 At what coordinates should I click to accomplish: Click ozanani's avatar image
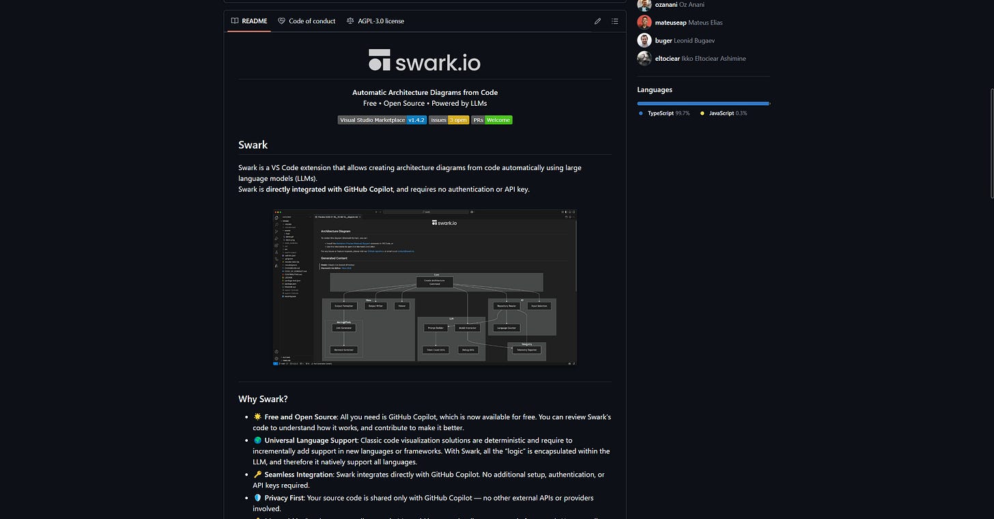[644, 5]
